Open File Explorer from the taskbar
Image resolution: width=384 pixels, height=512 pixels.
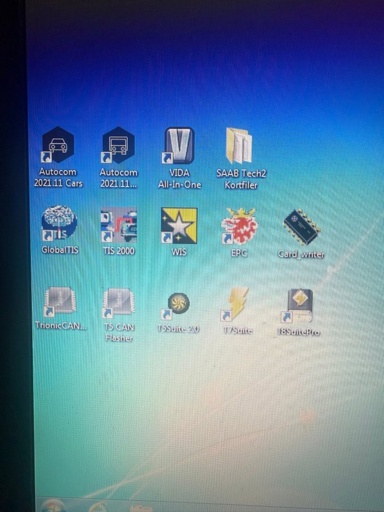tap(140, 507)
